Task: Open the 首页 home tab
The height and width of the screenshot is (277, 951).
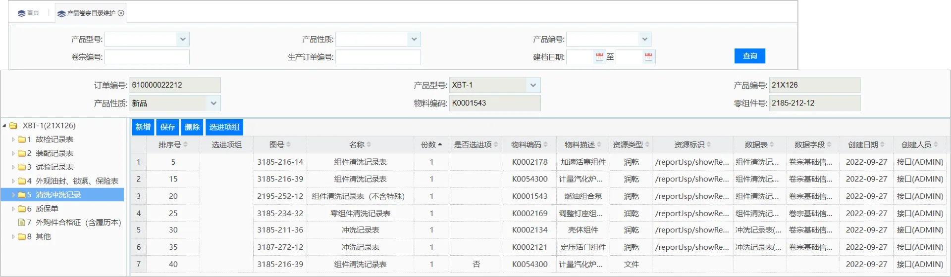Action: 28,13
